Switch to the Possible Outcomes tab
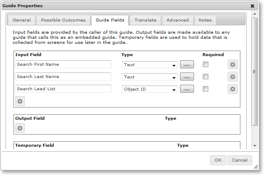 click(63, 20)
